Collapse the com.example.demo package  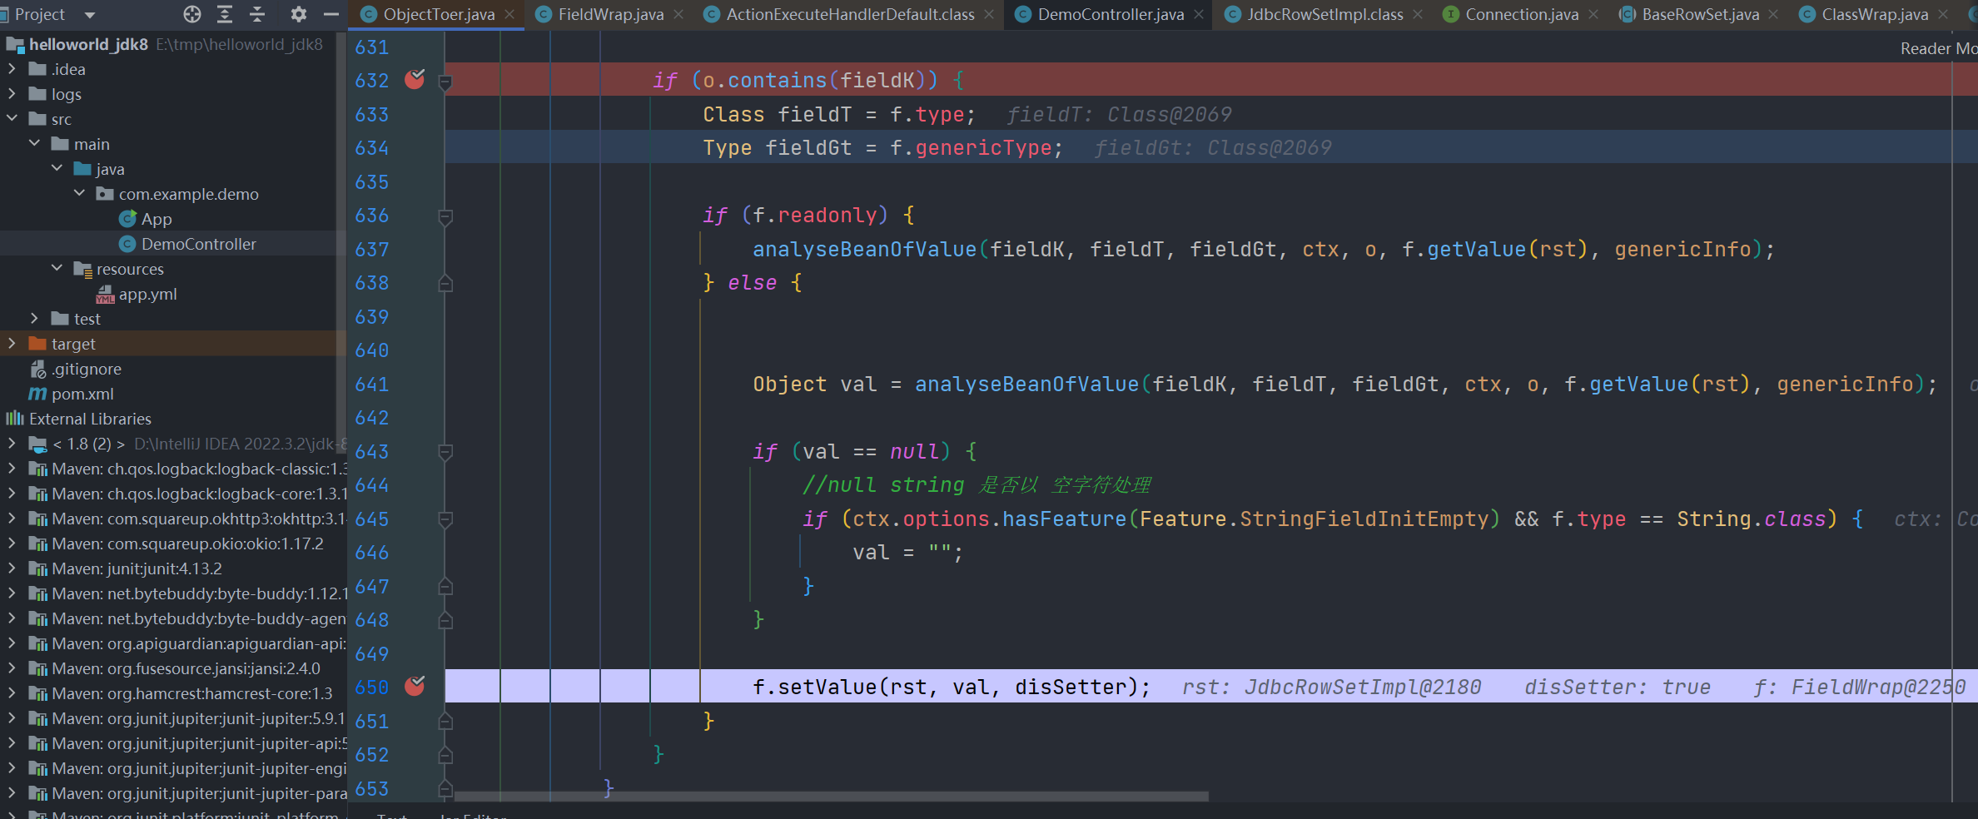click(80, 193)
